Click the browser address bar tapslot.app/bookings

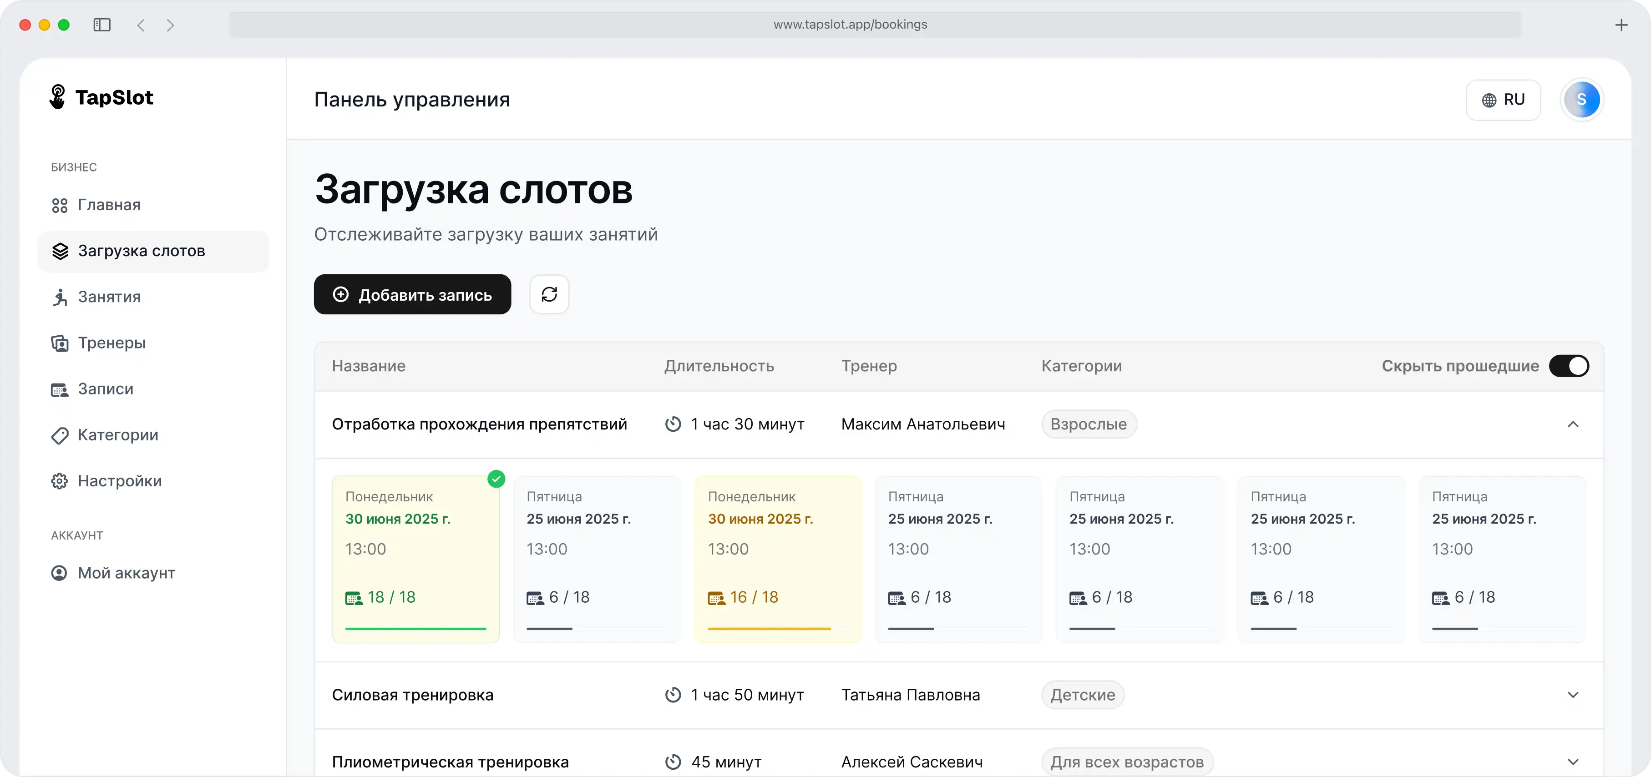[x=875, y=25]
